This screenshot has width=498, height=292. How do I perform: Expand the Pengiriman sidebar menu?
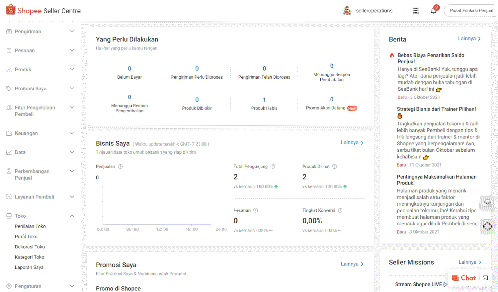coord(72,32)
